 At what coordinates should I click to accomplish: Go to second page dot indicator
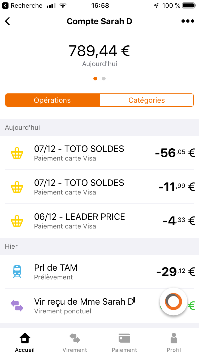(104, 79)
